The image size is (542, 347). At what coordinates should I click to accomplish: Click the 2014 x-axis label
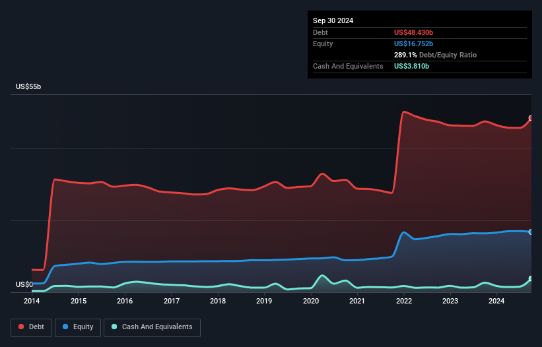[x=32, y=301]
